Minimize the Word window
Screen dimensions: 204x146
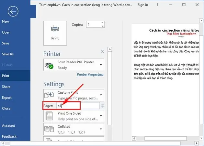171,5
